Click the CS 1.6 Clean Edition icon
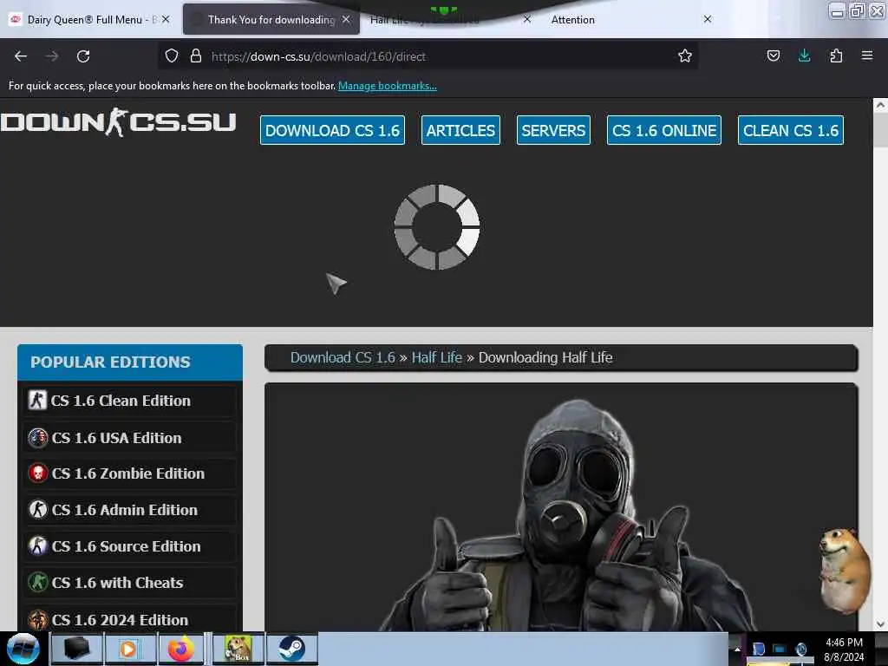Viewport: 888px width, 666px height. (x=37, y=400)
